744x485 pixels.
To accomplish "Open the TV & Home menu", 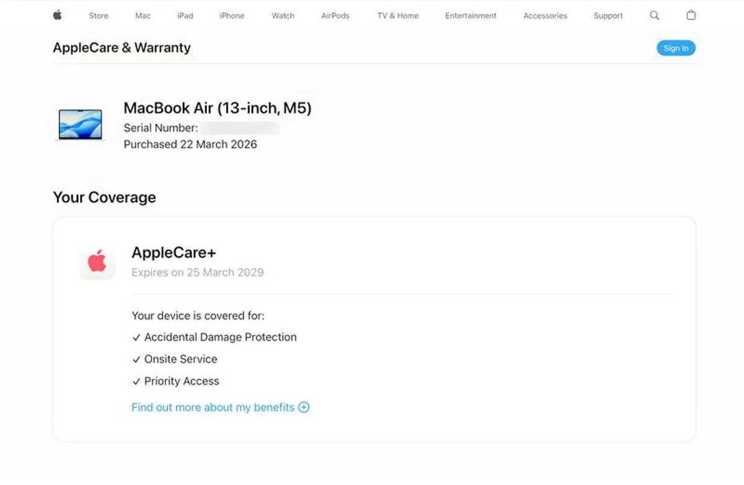I will [x=398, y=16].
